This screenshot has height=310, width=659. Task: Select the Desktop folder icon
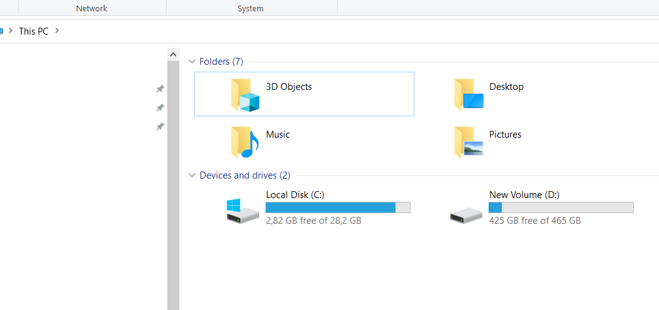[468, 95]
